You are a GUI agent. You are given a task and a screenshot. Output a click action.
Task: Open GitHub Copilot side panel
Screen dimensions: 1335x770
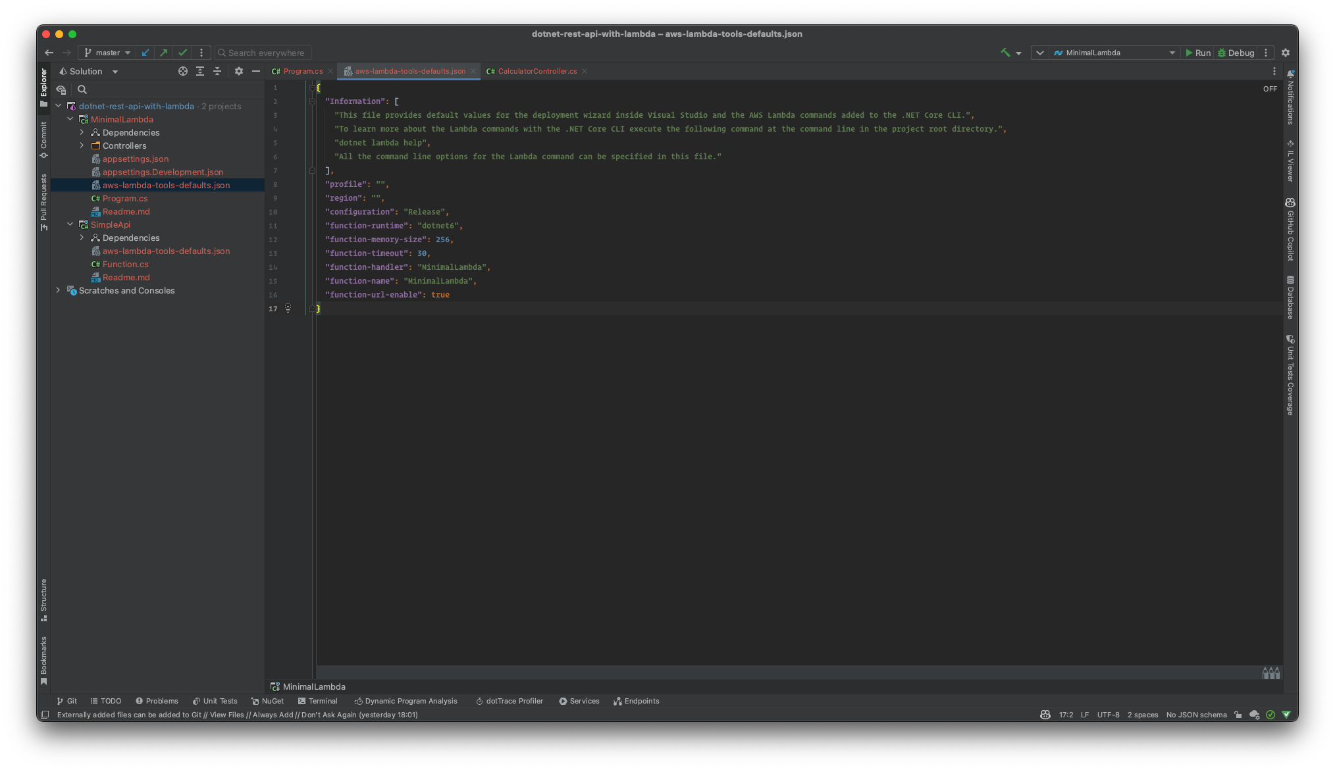pos(1290,230)
